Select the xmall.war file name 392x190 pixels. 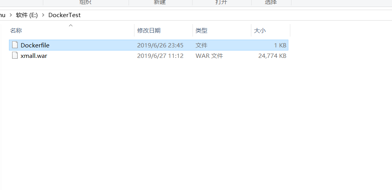(x=34, y=56)
